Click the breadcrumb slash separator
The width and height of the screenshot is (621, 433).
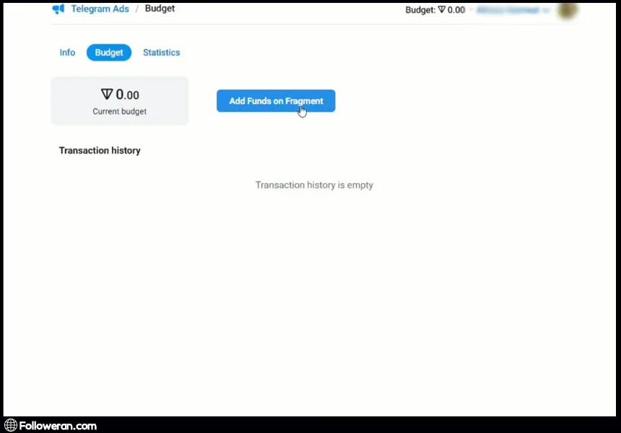[137, 9]
